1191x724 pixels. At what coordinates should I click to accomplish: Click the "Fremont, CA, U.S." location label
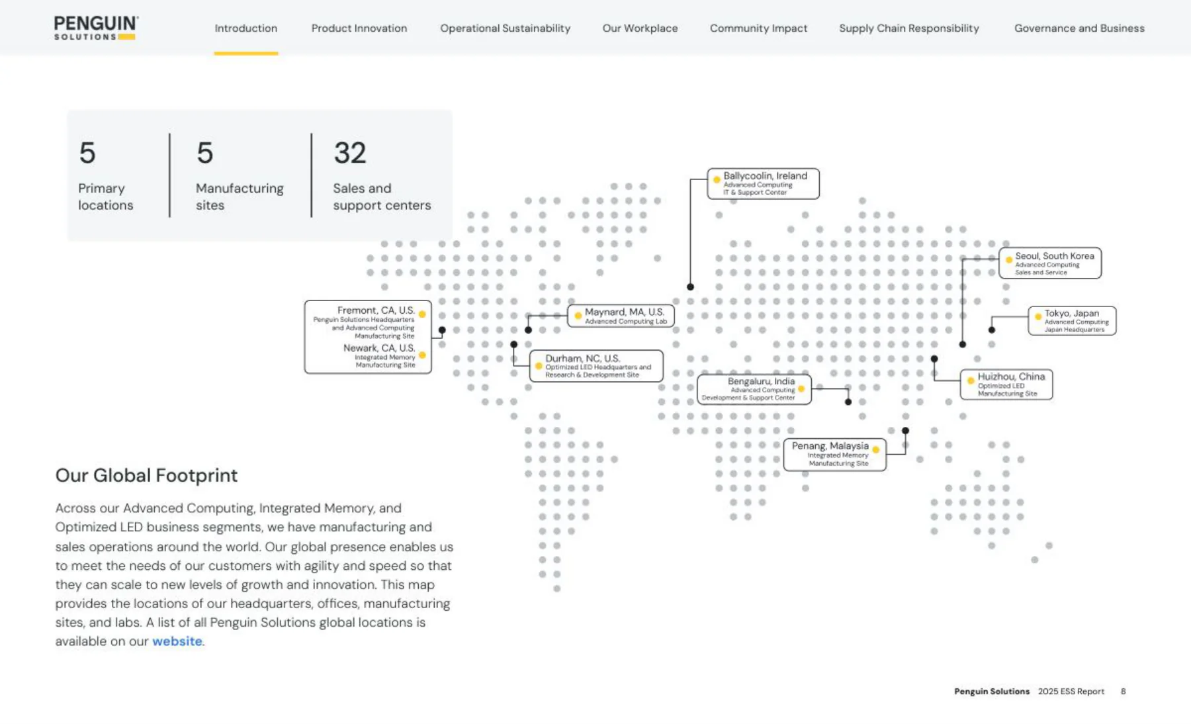[376, 310]
